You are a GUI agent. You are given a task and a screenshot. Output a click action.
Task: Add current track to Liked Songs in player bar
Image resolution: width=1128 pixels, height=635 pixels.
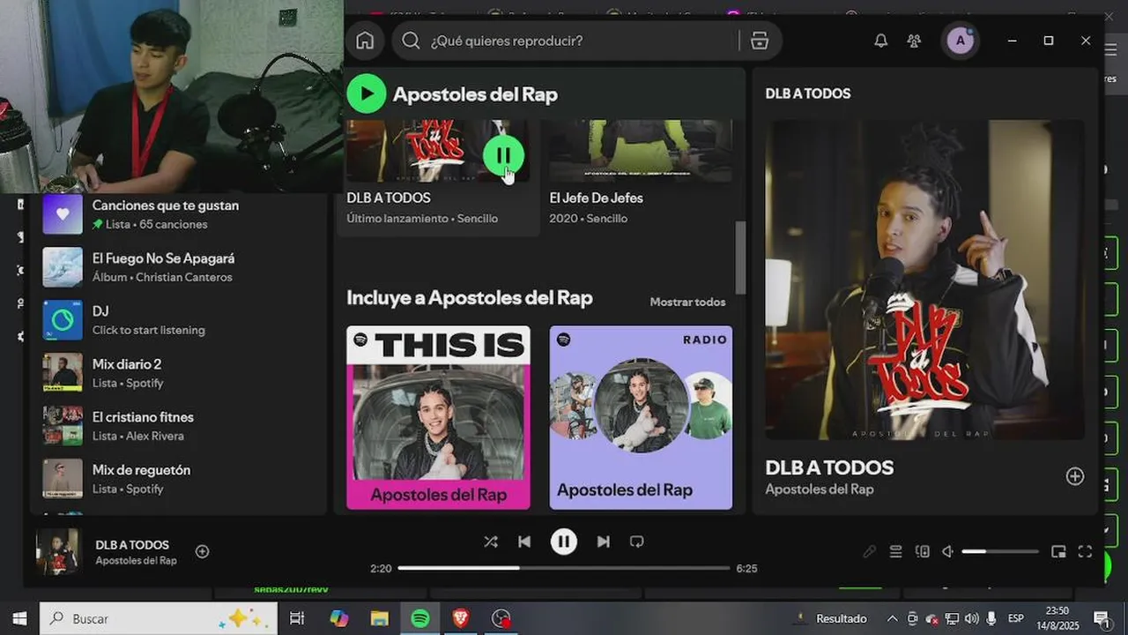pos(202,551)
